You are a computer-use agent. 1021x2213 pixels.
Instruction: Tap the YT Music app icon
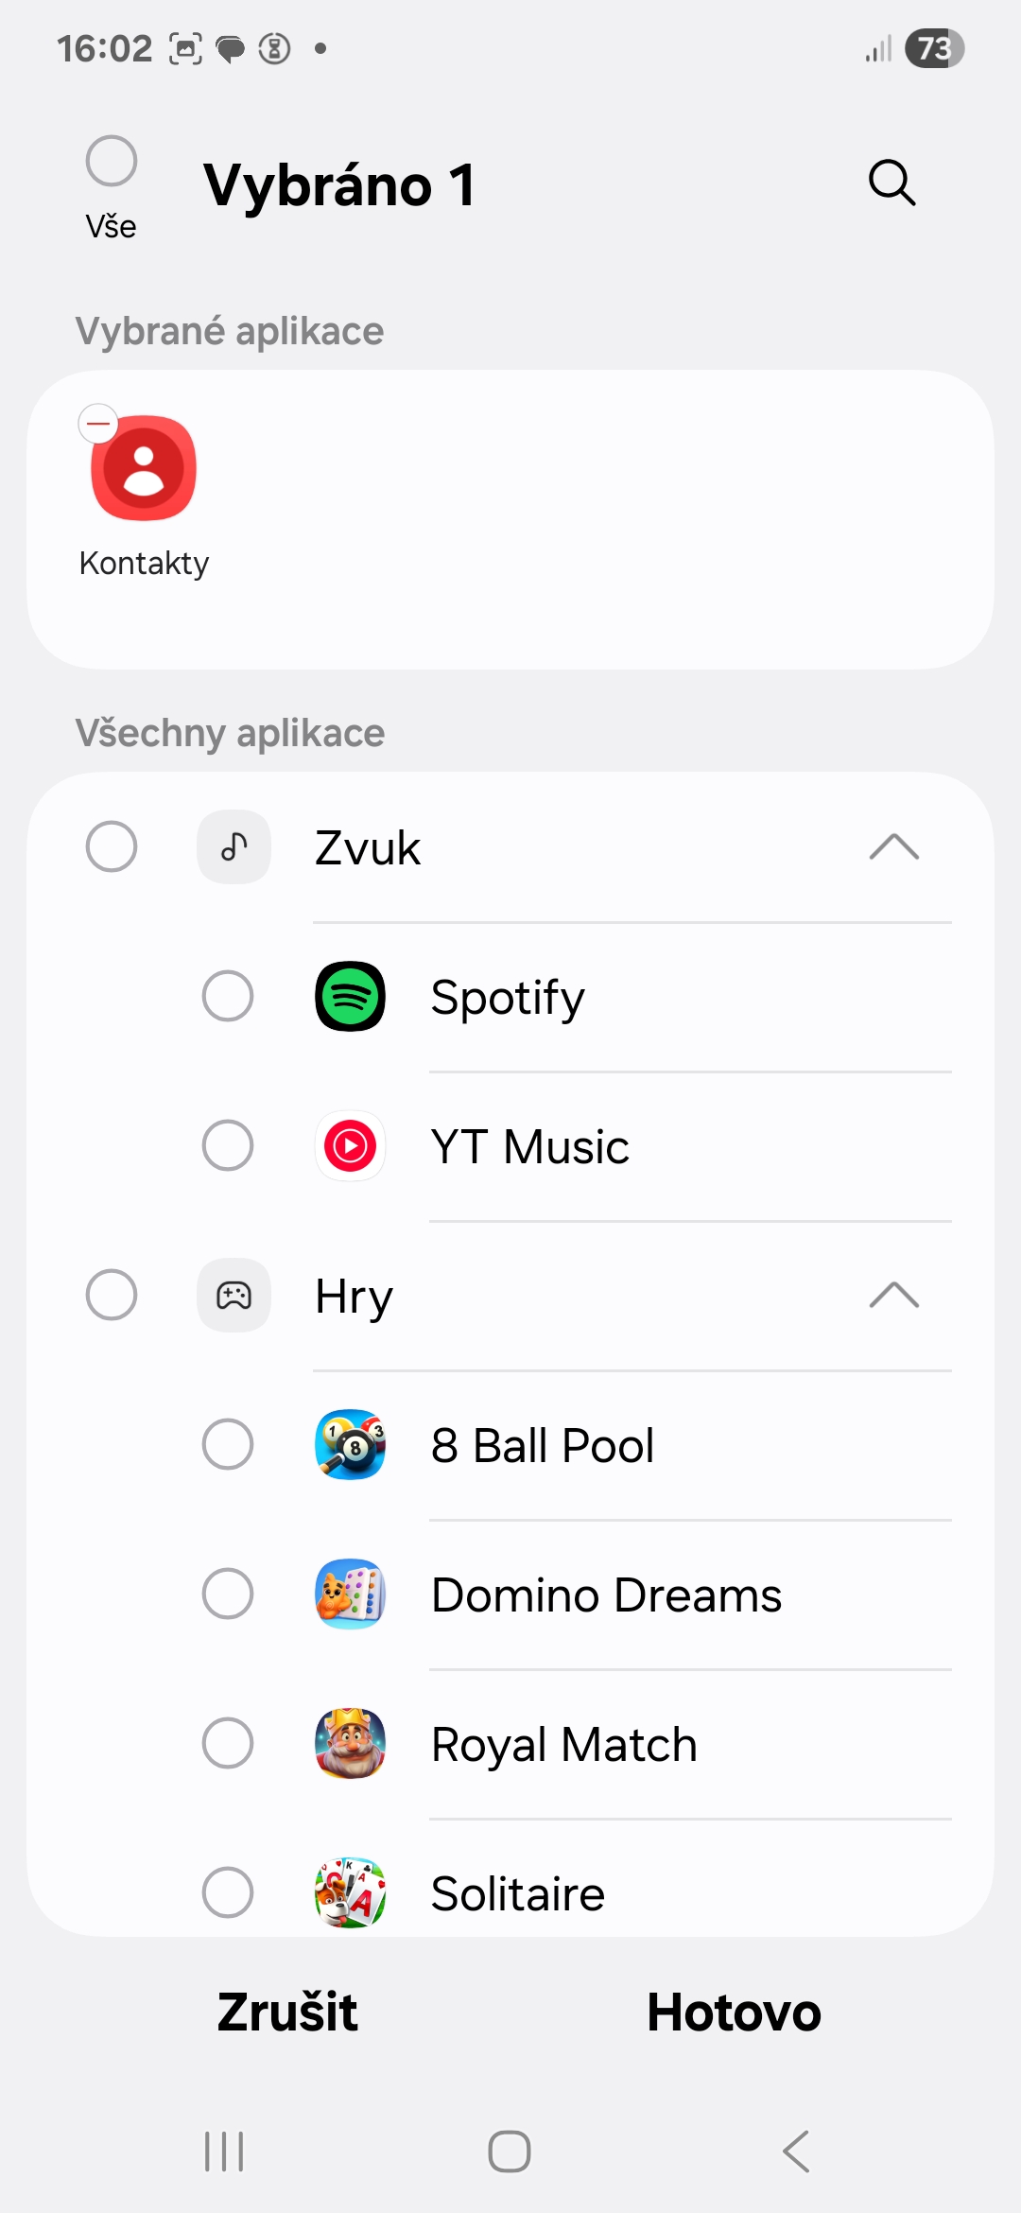(x=350, y=1146)
